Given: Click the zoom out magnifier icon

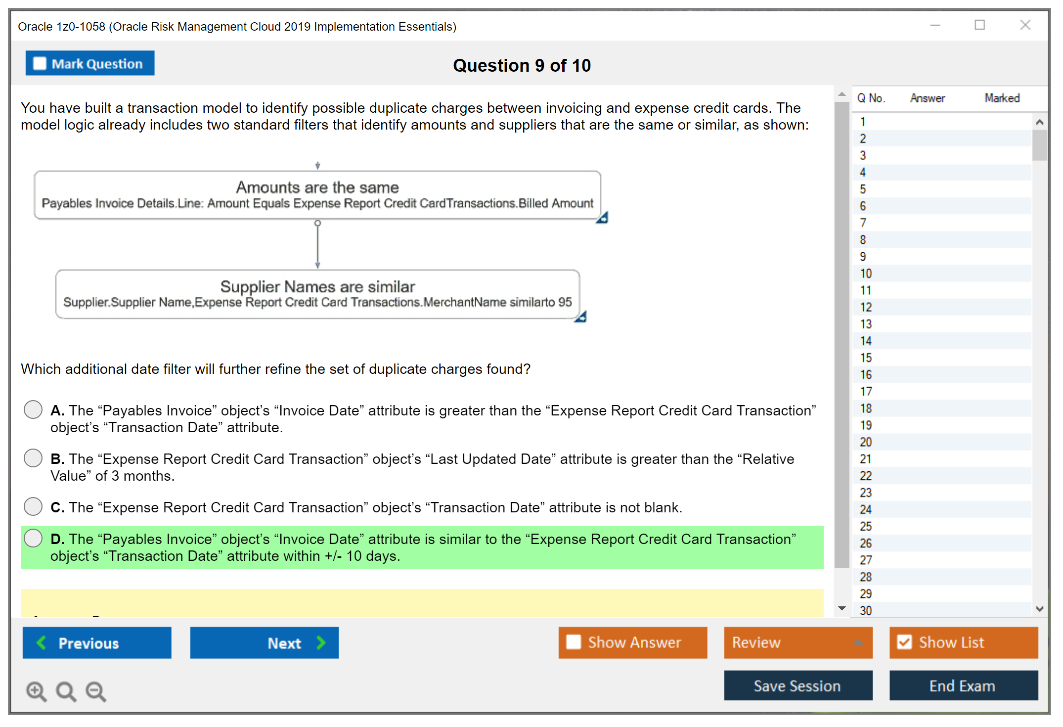Looking at the screenshot, I should tap(96, 691).
